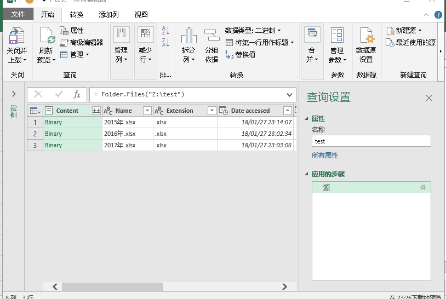The width and height of the screenshot is (446, 299).
Task: Sort ascending with A-Z icon
Action: coord(165,30)
